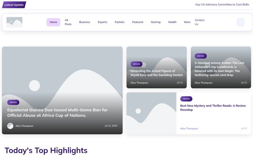
Task: Click NEWS tag on the Avatar article
Action: point(201,56)
